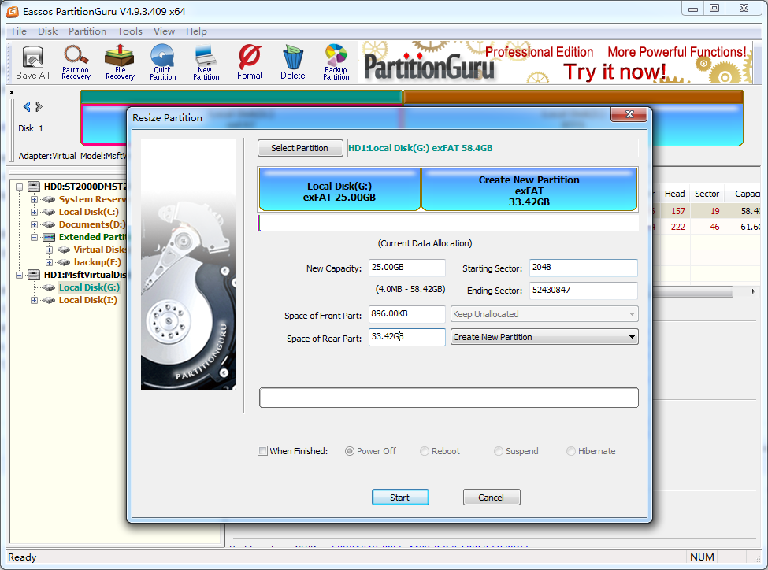This screenshot has height=570, width=768.
Task: Enable the When Finished checkbox
Action: coord(263,451)
